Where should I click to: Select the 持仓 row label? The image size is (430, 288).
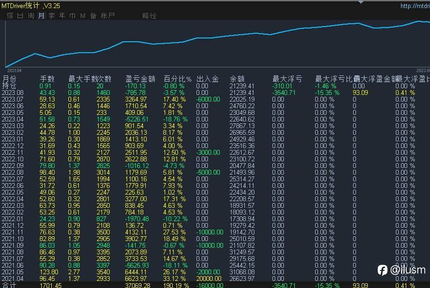click(9, 85)
